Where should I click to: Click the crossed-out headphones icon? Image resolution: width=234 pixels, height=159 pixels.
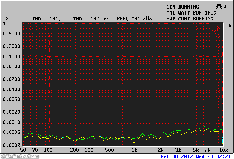point(219,6)
